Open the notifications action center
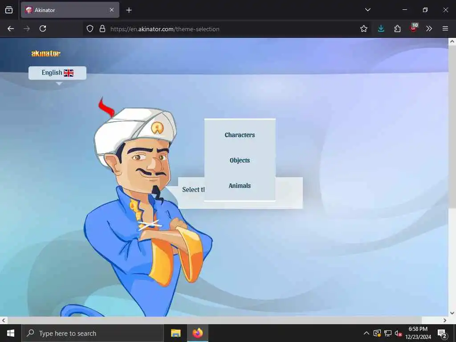This screenshot has width=456, height=342. [x=442, y=334]
